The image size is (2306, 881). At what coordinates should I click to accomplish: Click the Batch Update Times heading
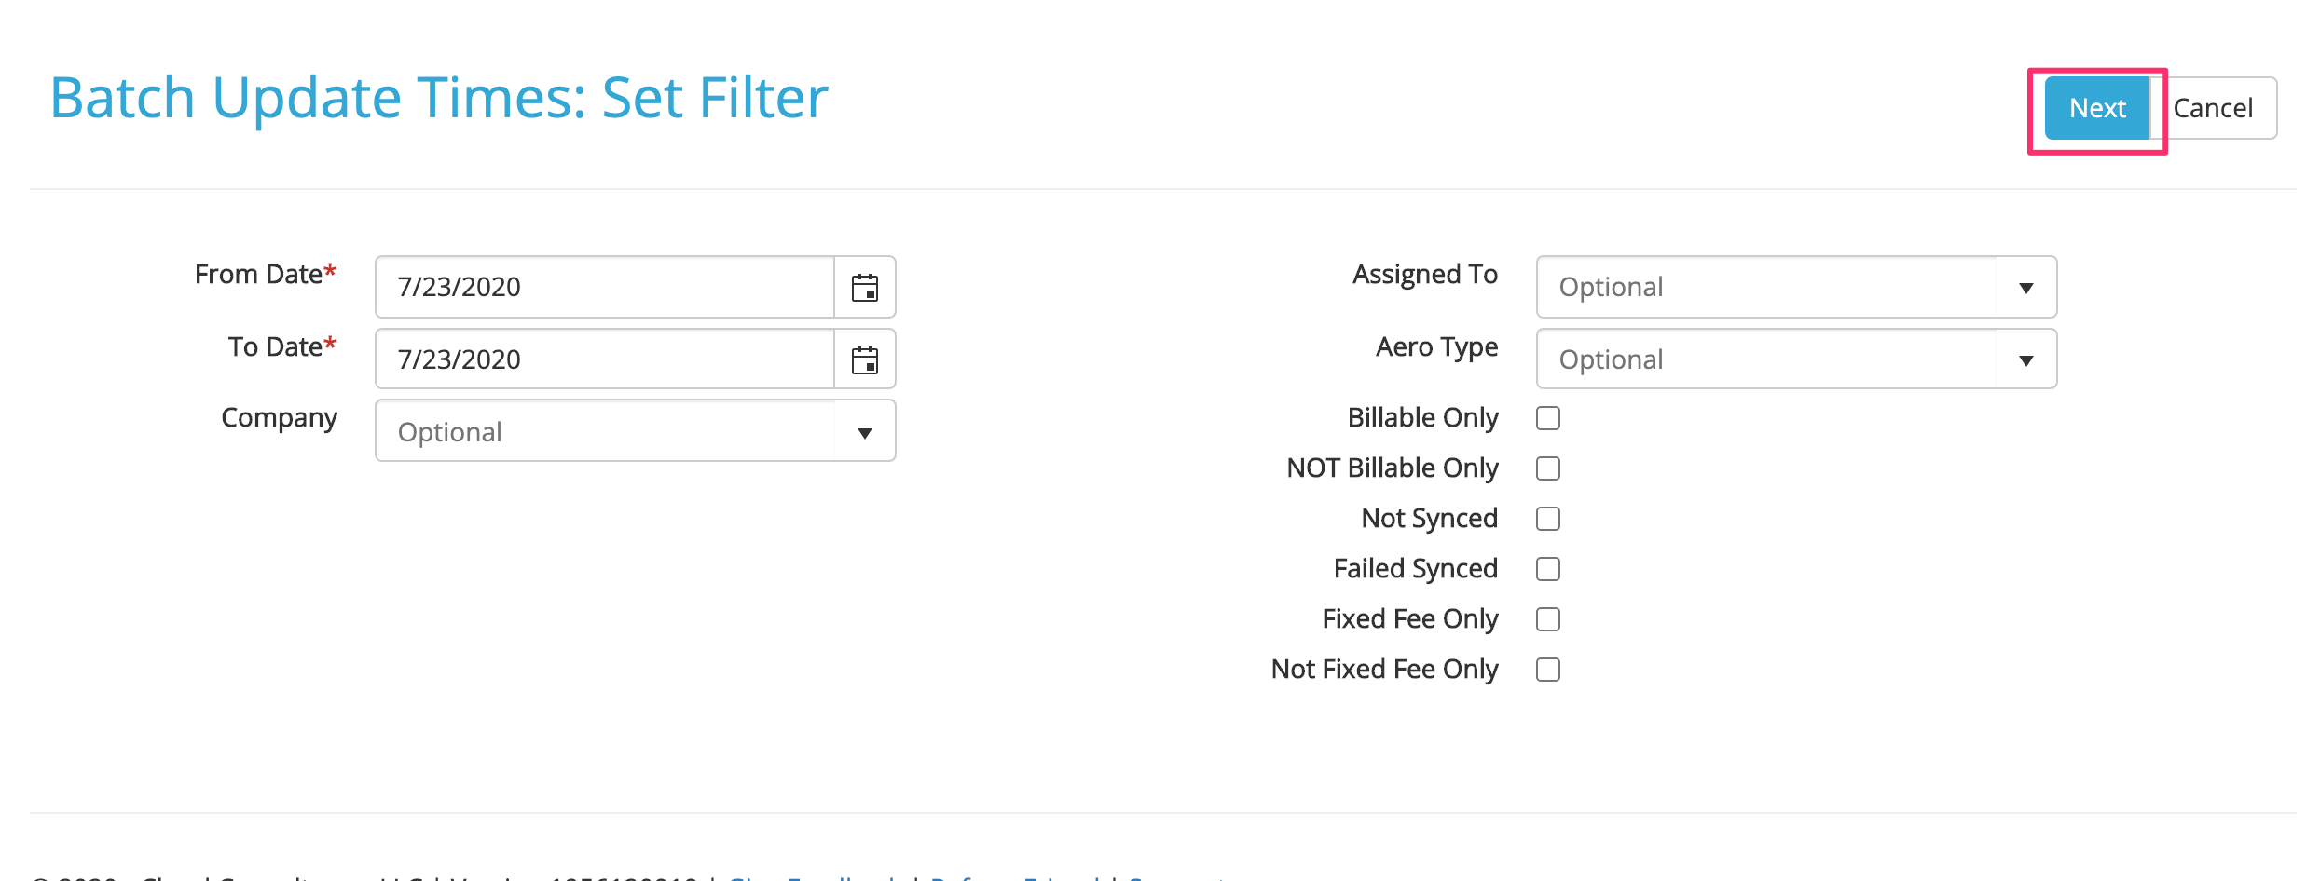(x=439, y=98)
